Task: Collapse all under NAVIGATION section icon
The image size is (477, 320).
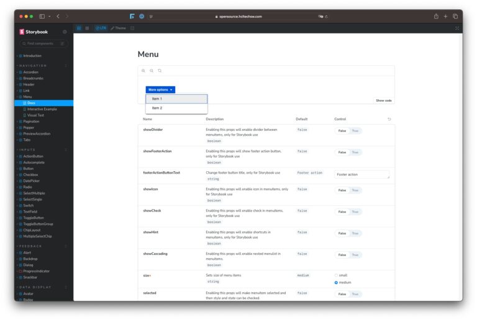Action: [66, 66]
